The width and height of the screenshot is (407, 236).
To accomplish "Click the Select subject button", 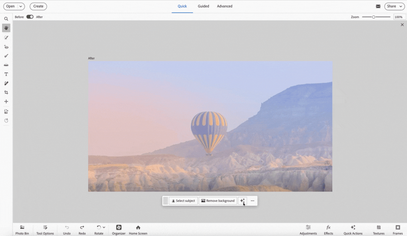I will 183,201.
